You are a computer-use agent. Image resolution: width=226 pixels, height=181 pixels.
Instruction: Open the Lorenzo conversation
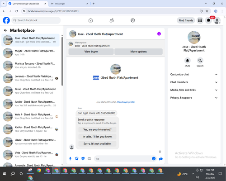pos(30,78)
